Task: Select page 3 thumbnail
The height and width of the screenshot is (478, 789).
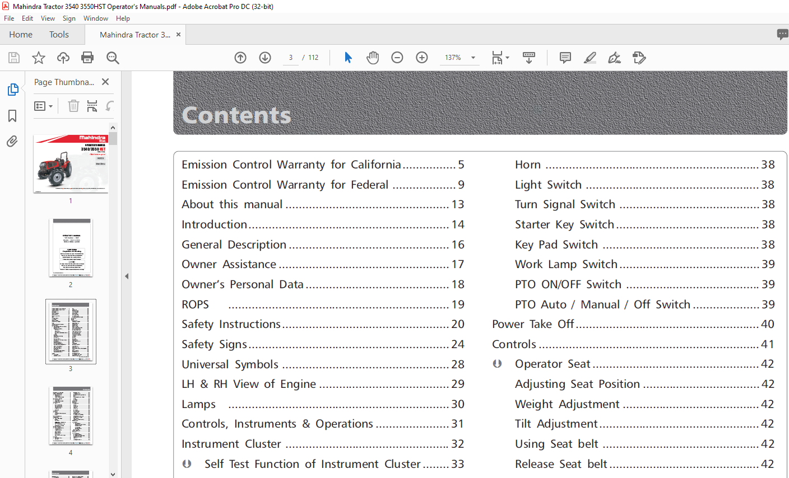Action: (71, 331)
